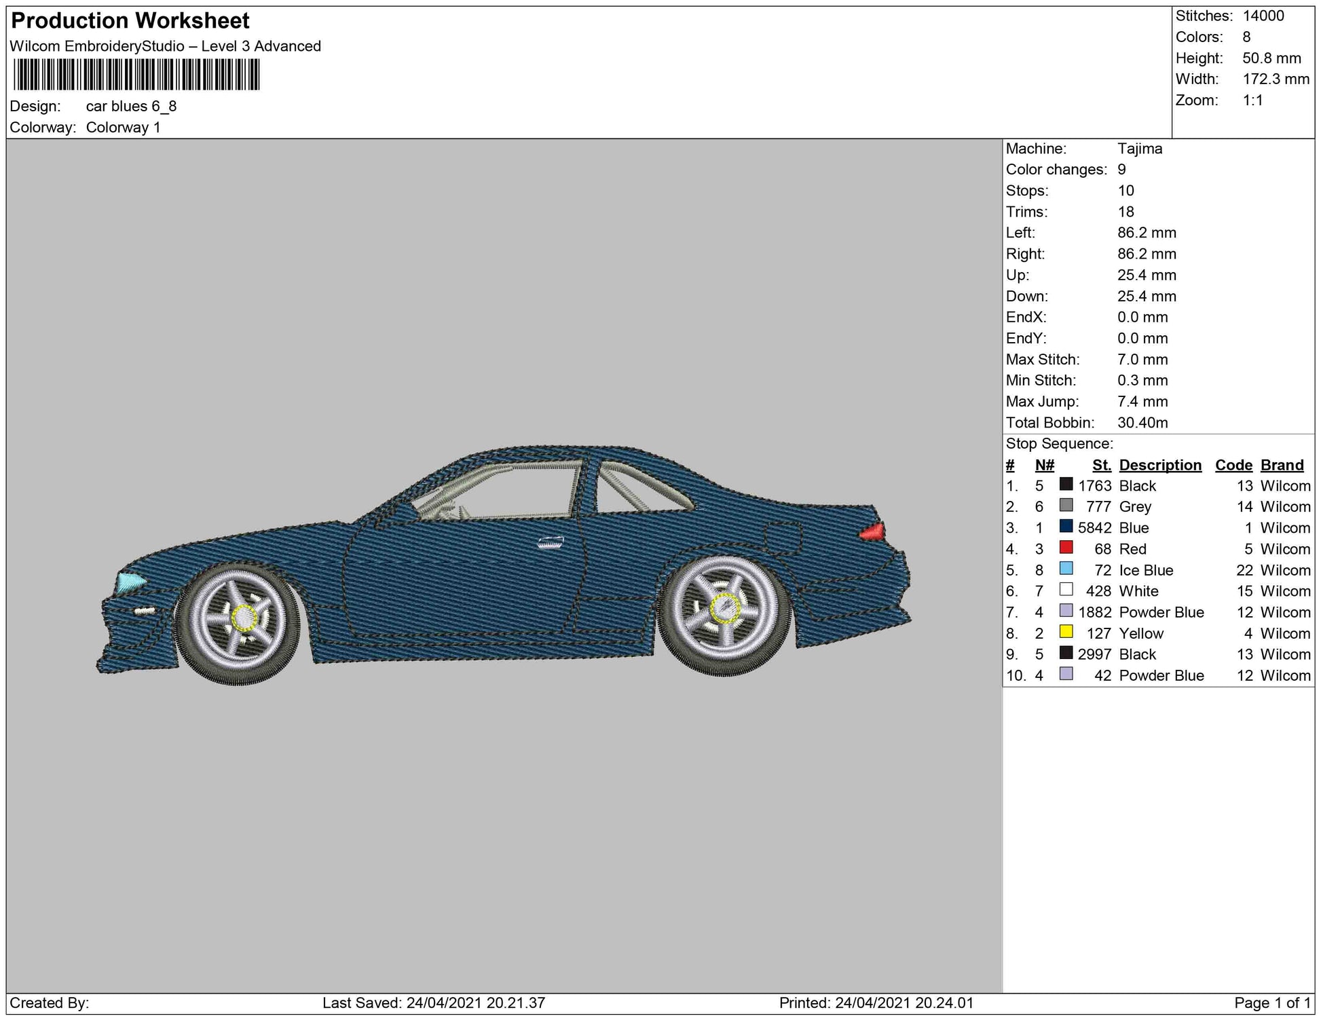
Task: Click the Black swatch in stop 1
Action: click(x=1066, y=485)
